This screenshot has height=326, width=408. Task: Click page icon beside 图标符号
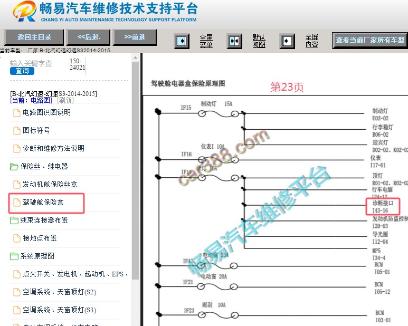pyautogui.click(x=17, y=130)
